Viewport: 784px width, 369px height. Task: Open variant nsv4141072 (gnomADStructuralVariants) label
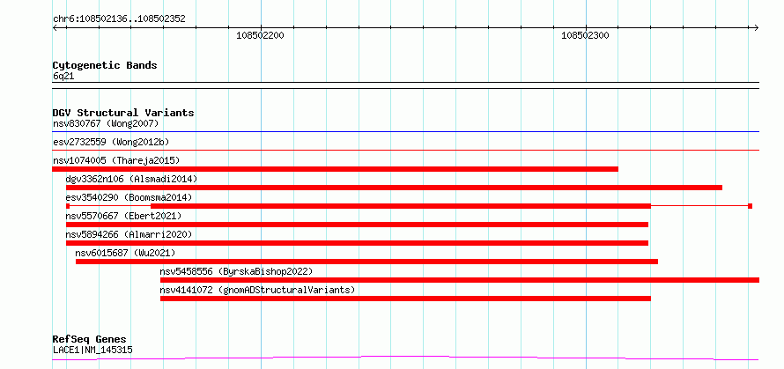coord(257,290)
